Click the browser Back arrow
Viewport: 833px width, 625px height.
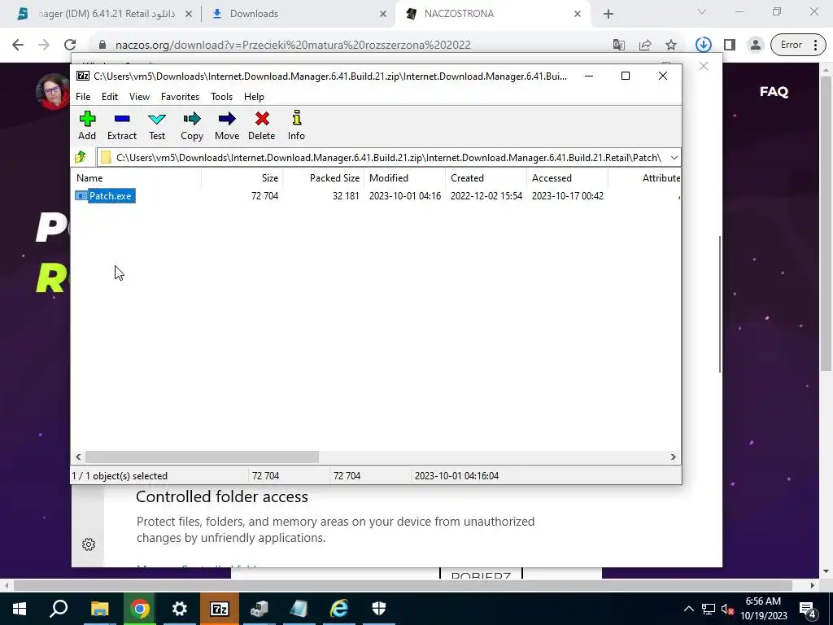(x=18, y=45)
